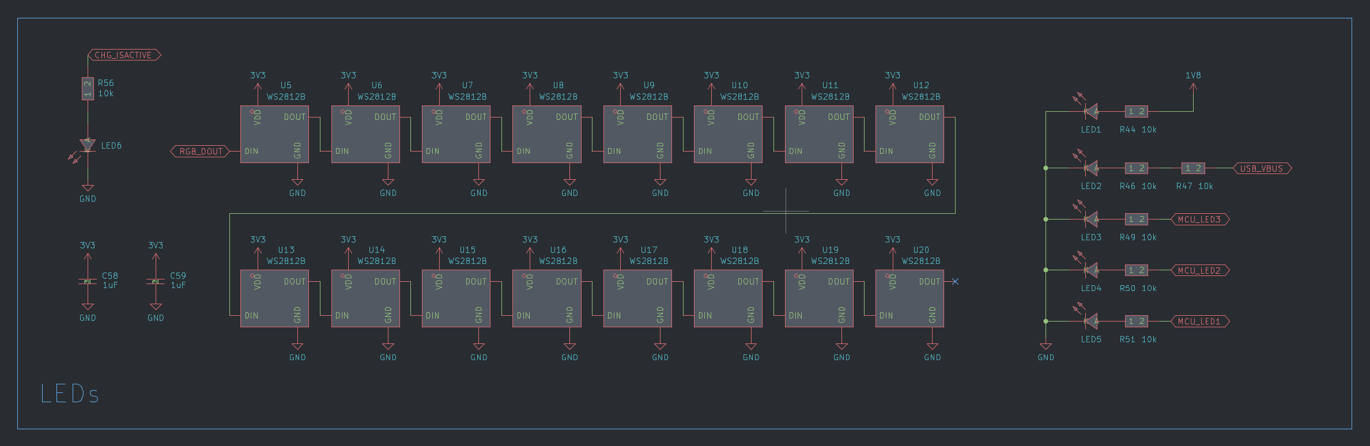Select the MCU_LED1 global label

tap(1200, 321)
